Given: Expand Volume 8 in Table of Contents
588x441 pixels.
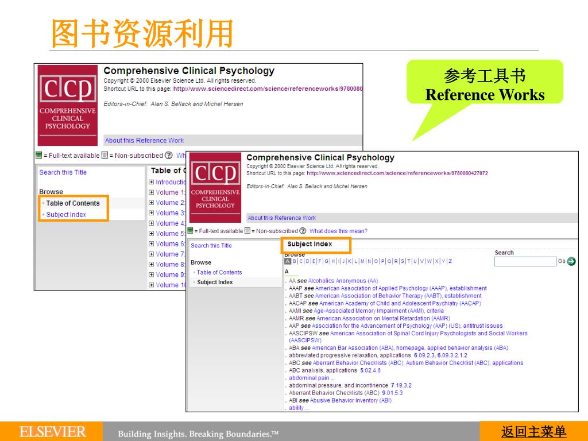Looking at the screenshot, I should [151, 264].
